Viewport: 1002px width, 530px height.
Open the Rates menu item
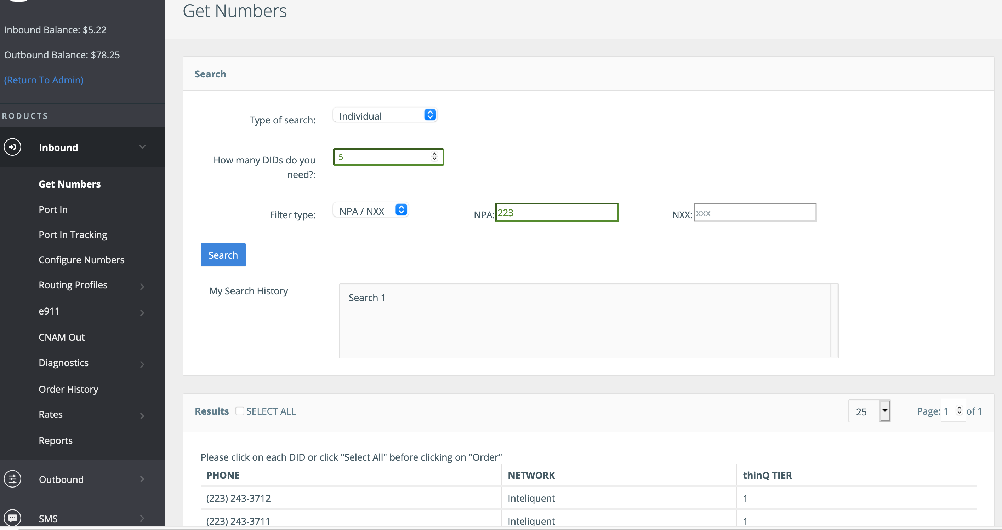tap(51, 414)
